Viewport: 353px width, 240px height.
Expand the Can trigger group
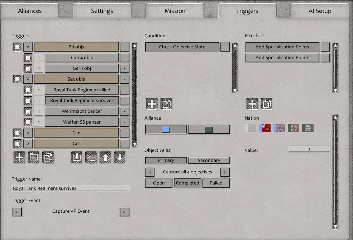(28, 133)
